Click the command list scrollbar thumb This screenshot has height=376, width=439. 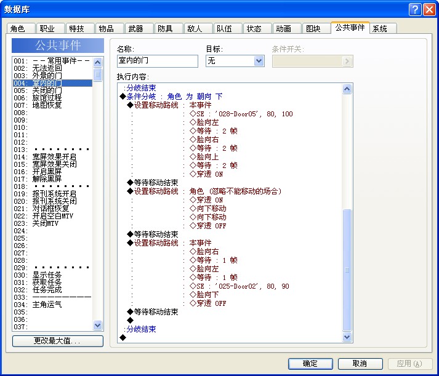(x=347, y=270)
